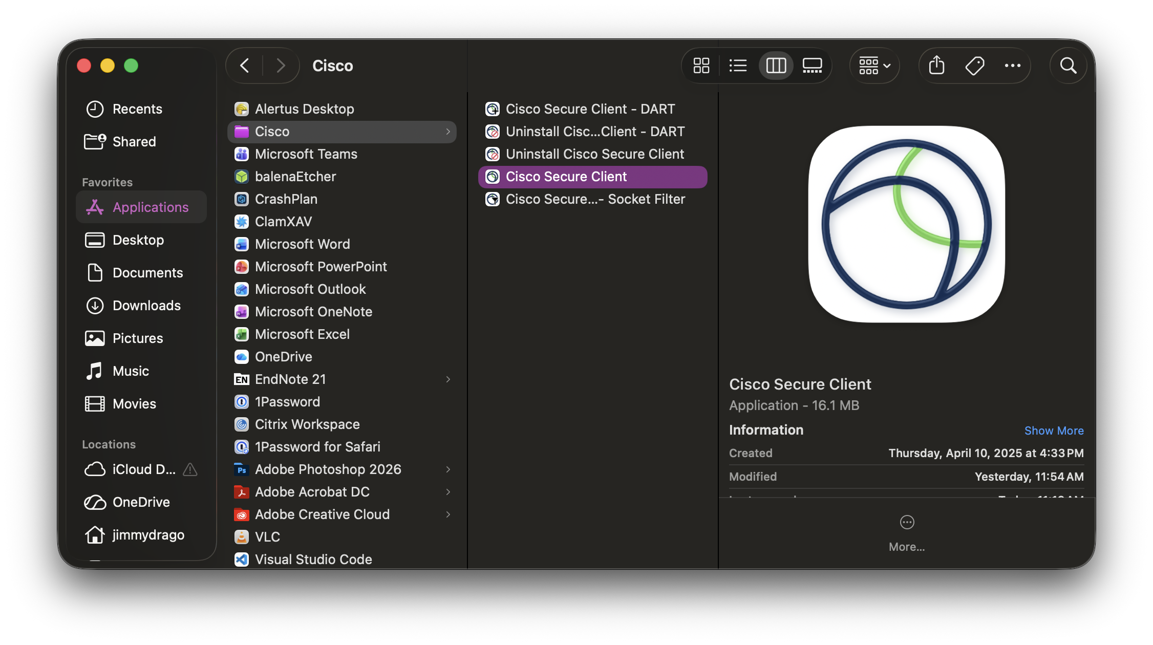The height and width of the screenshot is (645, 1153).
Task: Select the Adobe Acrobat DC icon
Action: click(x=242, y=492)
